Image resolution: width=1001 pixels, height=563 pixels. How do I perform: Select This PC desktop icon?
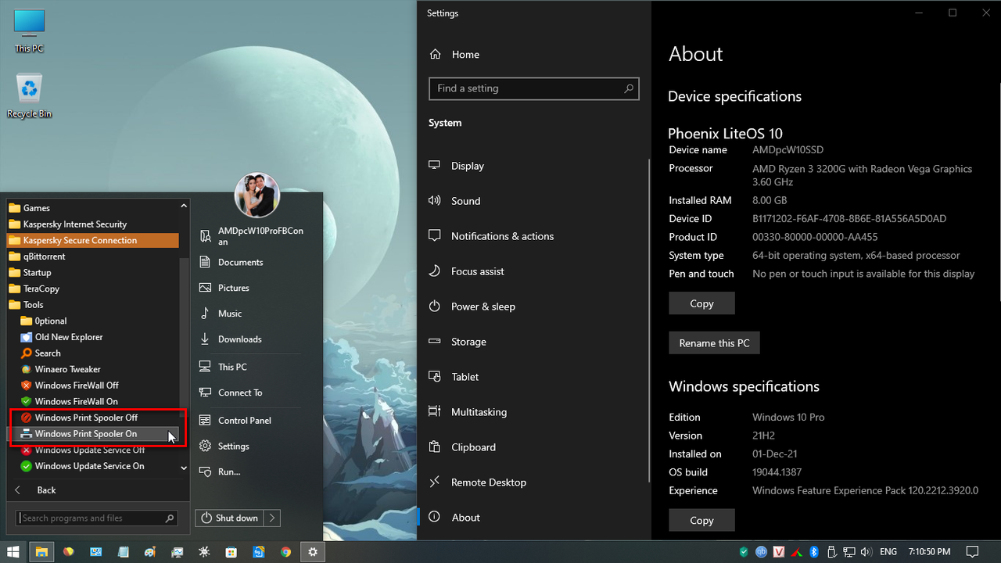coord(30,31)
